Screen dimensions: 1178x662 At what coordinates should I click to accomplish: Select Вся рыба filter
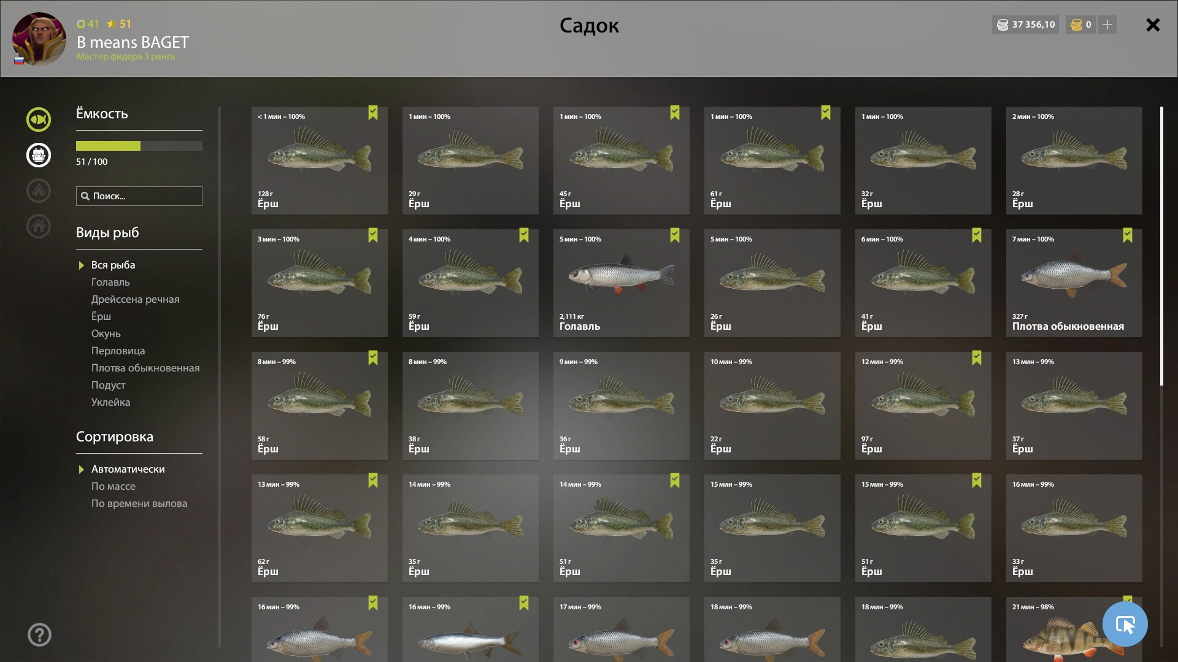pos(114,265)
